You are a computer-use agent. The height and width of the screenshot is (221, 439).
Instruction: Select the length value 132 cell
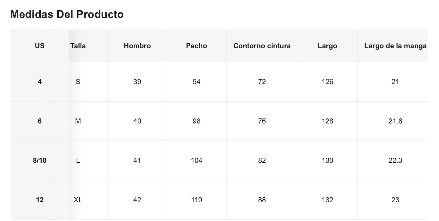(x=327, y=200)
